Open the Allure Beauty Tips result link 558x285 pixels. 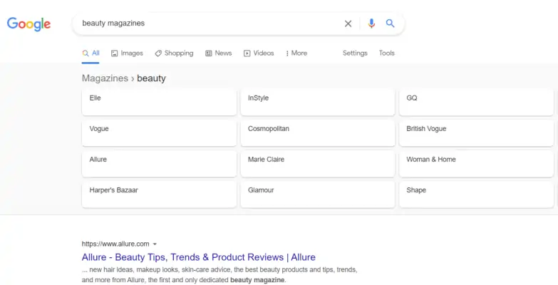pyautogui.click(x=199, y=257)
